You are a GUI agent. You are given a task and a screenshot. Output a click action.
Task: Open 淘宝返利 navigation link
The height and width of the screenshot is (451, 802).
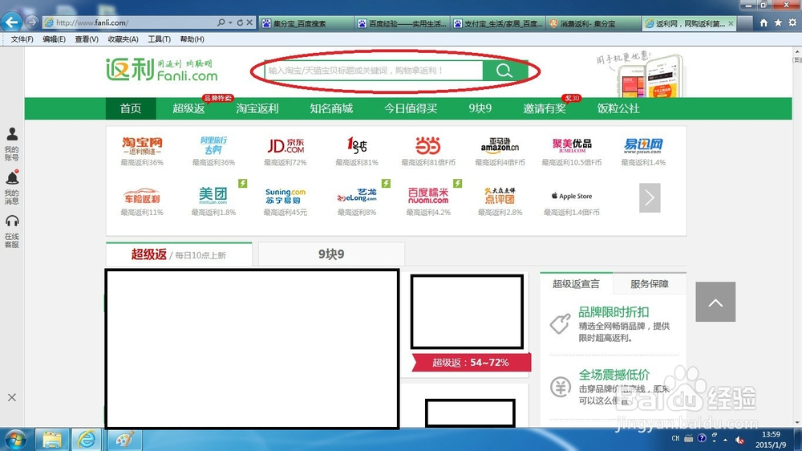(x=257, y=108)
